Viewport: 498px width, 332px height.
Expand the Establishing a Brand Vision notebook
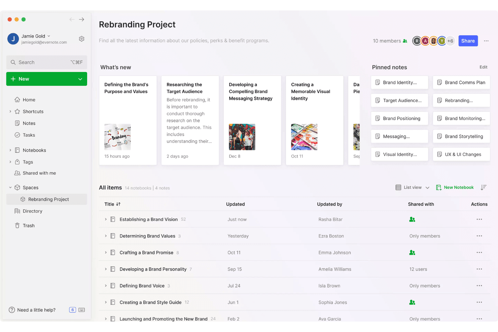click(106, 219)
